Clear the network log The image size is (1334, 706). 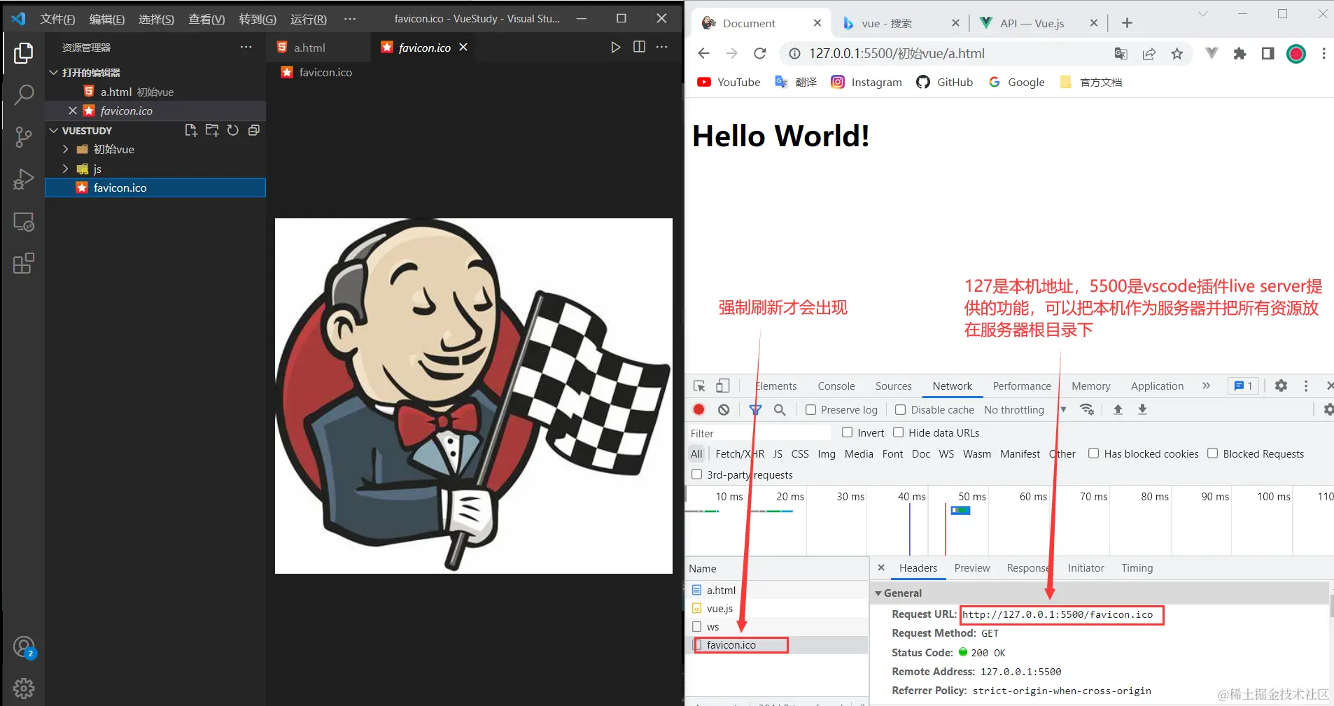(724, 410)
